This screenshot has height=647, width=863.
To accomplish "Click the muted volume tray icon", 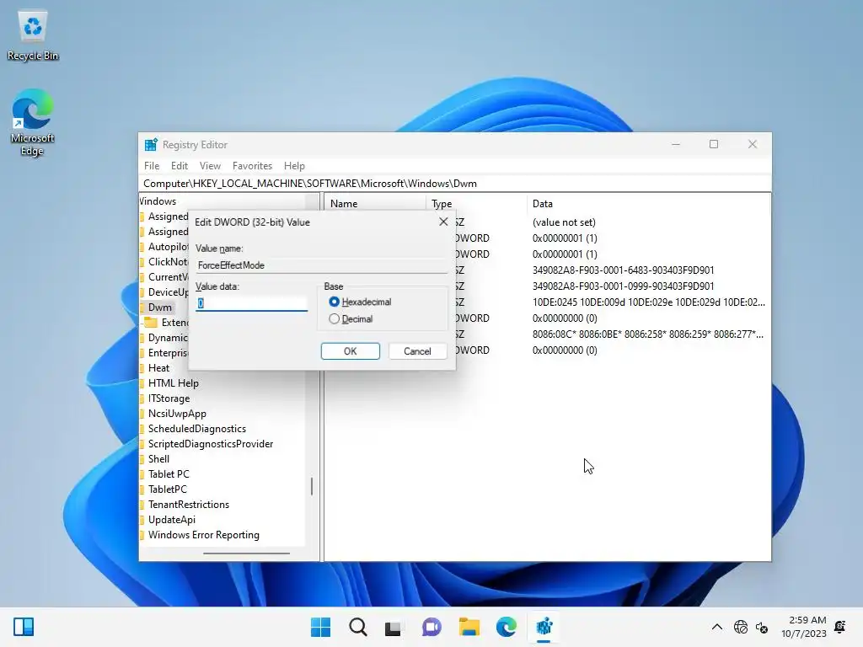I will (762, 627).
